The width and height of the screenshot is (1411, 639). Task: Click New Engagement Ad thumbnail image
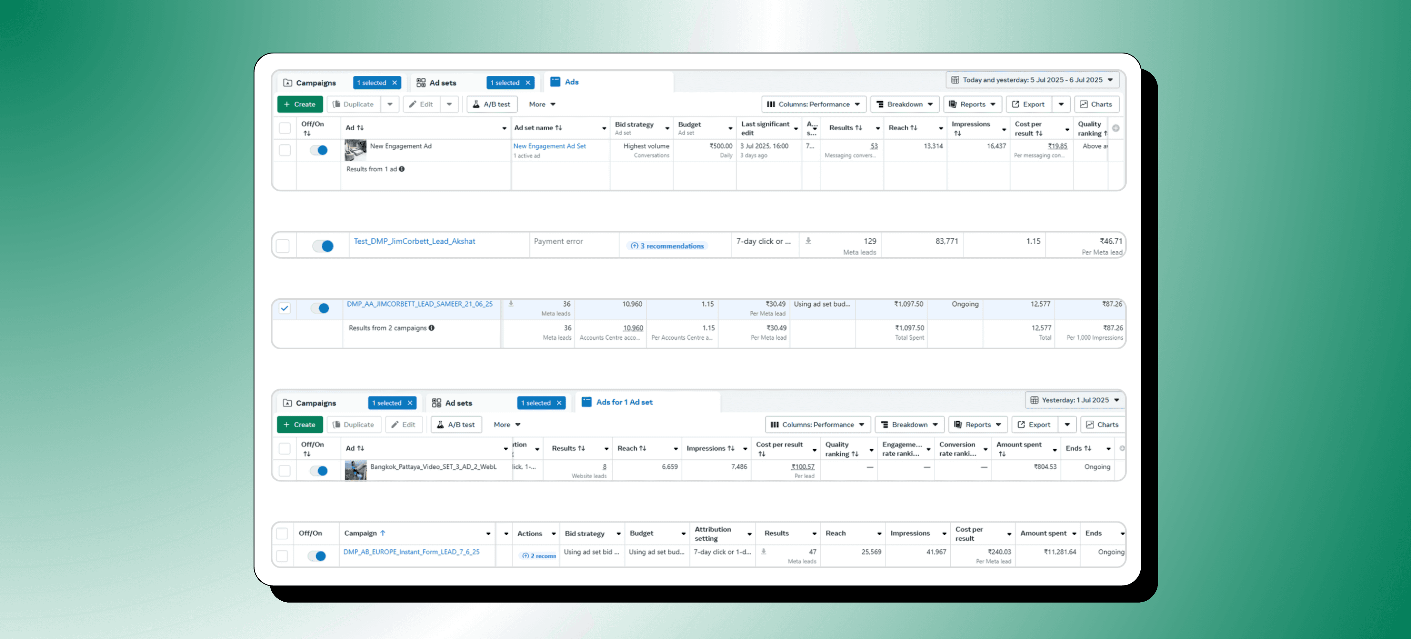pos(355,150)
